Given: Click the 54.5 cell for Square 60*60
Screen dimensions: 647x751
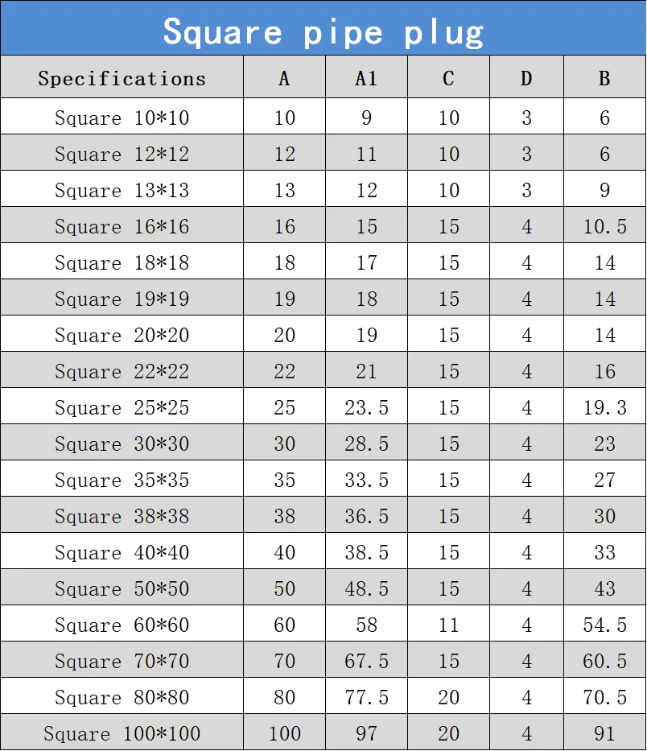Looking at the screenshot, I should 605,624.
